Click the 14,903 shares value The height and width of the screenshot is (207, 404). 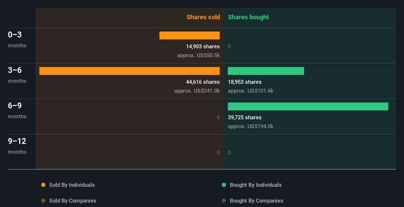click(x=203, y=46)
